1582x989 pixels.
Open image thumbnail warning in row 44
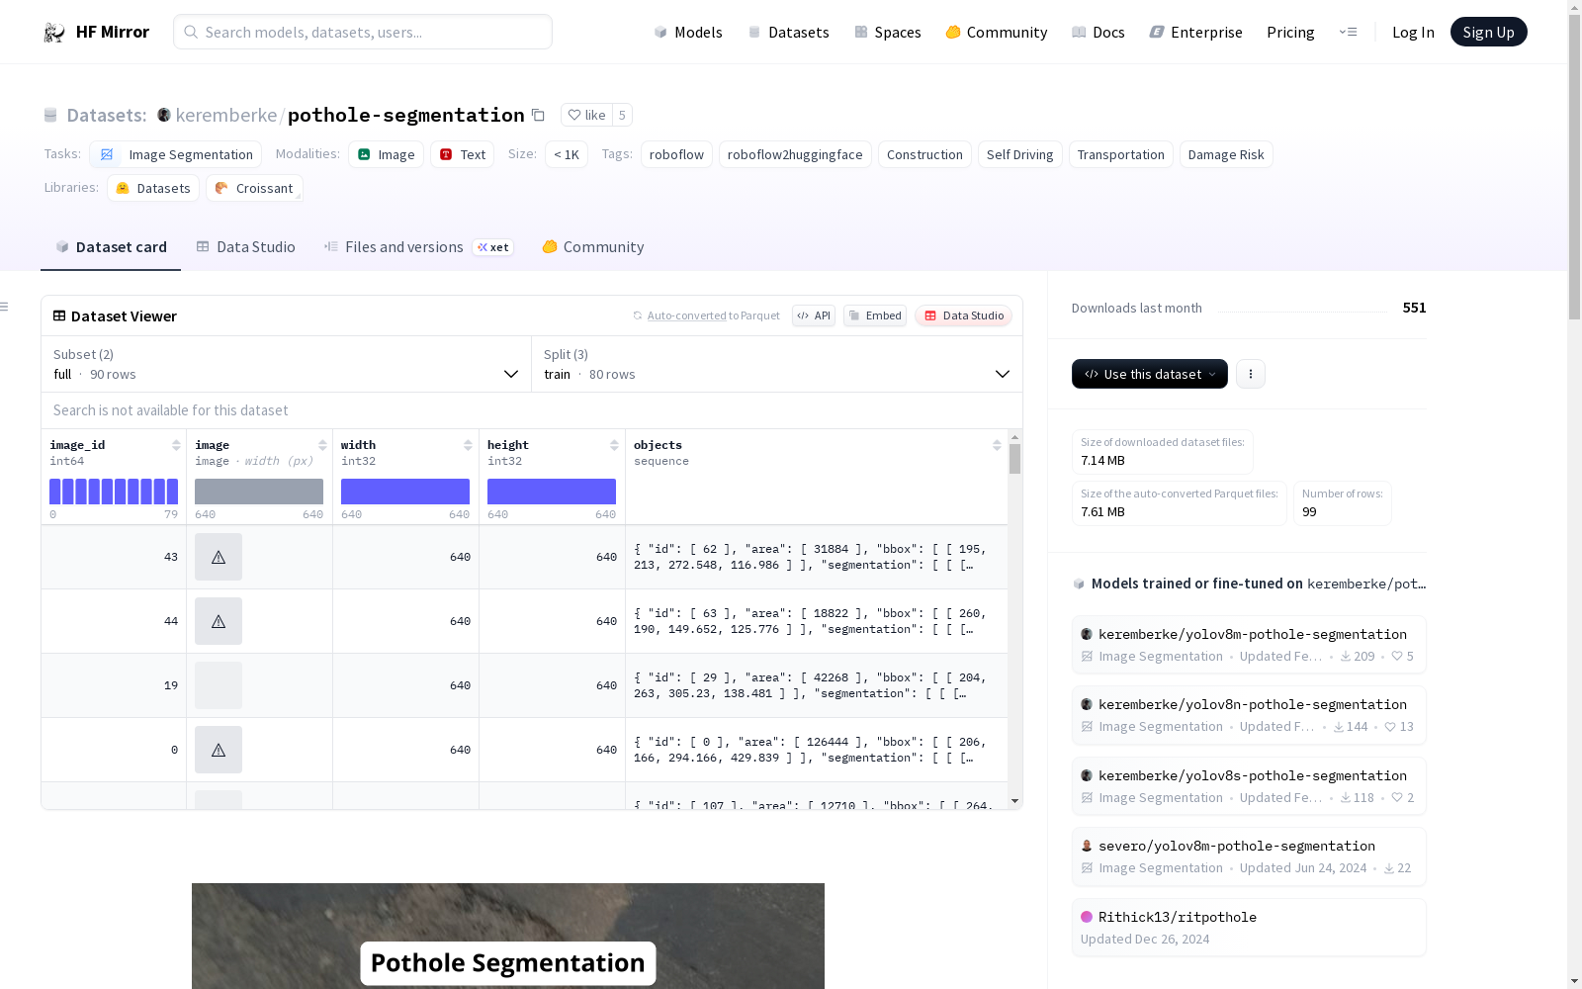(x=219, y=621)
